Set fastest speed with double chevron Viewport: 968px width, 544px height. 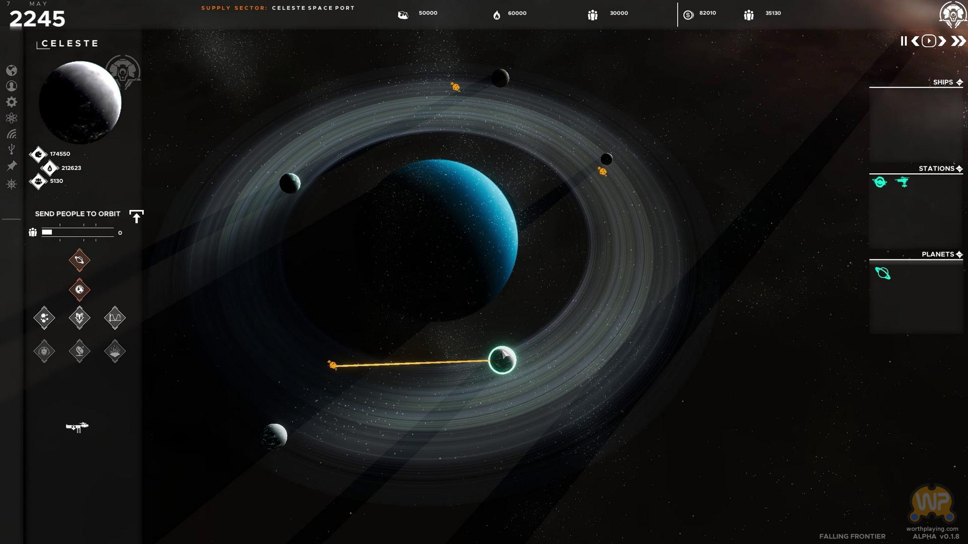click(x=958, y=41)
